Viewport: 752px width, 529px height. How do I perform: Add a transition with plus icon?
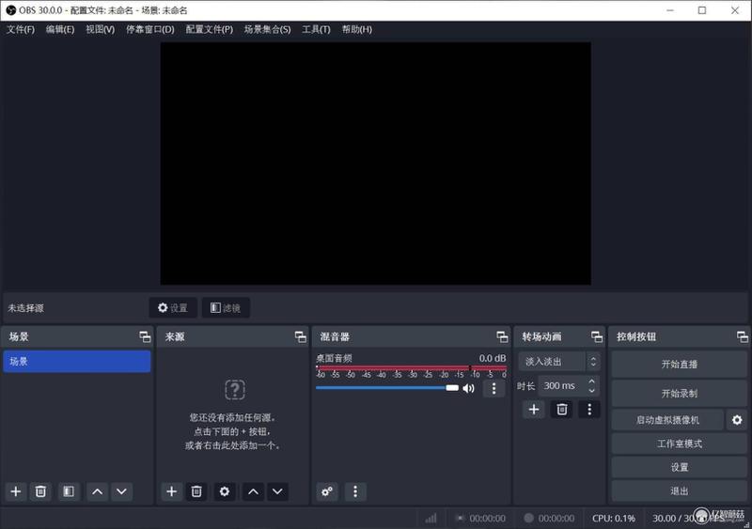(x=534, y=410)
